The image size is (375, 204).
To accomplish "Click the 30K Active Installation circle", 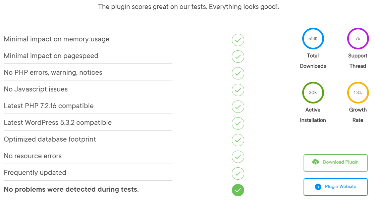I will pyautogui.click(x=313, y=92).
